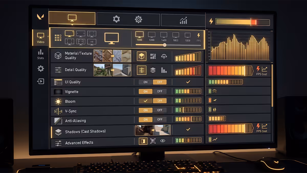This screenshot has width=307, height=173.
Task: Select the 1400 resolution monitor option
Action: click(x=164, y=37)
